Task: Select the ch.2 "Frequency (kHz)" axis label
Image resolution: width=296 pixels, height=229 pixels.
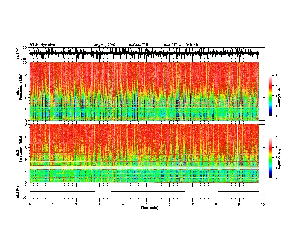Action: pos(21,149)
